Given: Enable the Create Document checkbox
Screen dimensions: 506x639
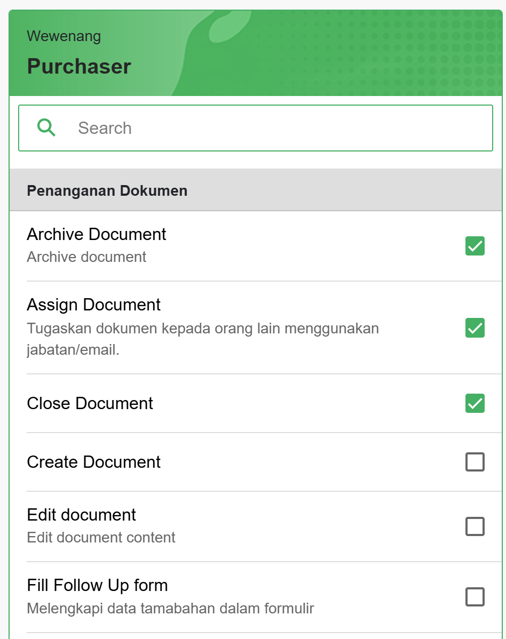Looking at the screenshot, I should pos(475,462).
